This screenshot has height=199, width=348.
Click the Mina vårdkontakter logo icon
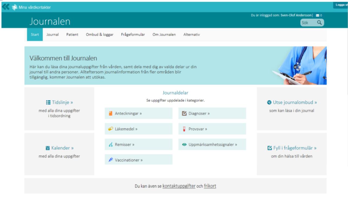pos(15,7)
